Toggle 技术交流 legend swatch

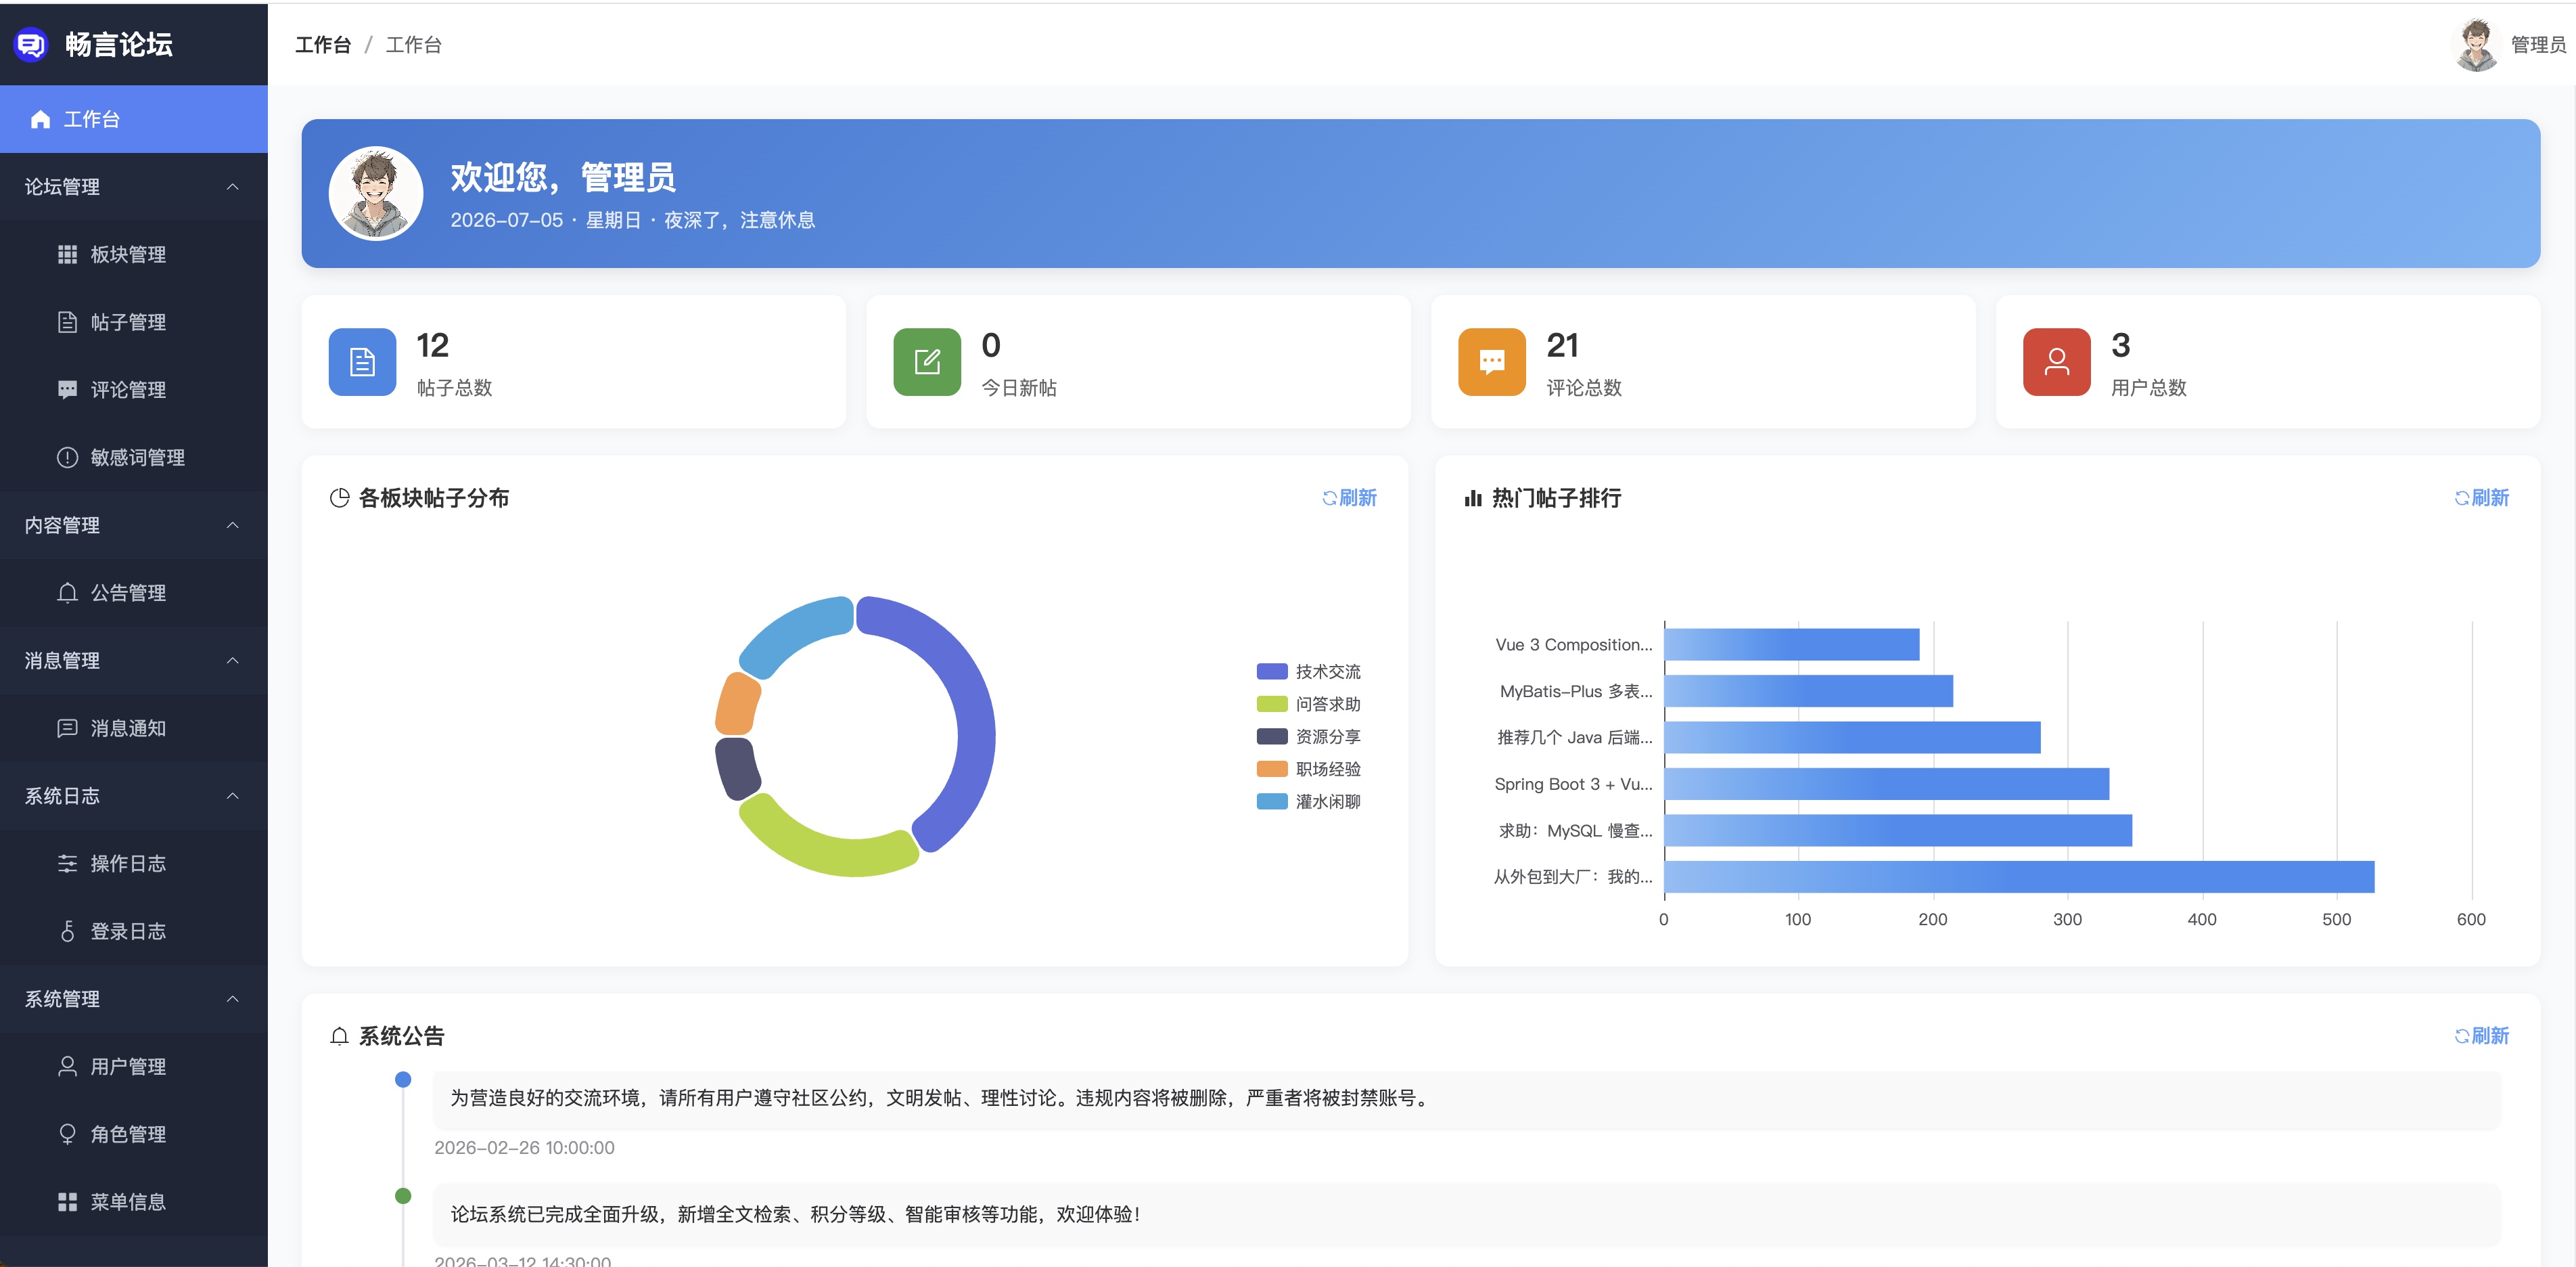click(1271, 671)
